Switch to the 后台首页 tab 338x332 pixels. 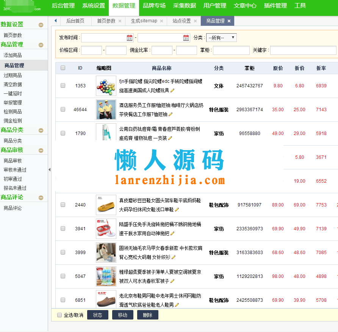[x=75, y=21]
